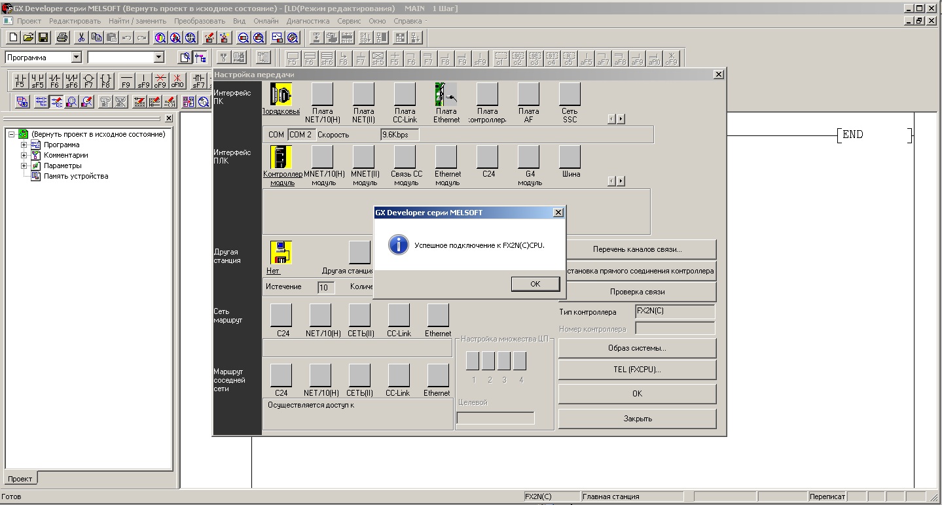Click 'Образ системы...' button

[638, 348]
